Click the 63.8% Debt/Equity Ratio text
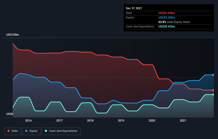Viewport: 218px width, 139px height. pos(174,22)
